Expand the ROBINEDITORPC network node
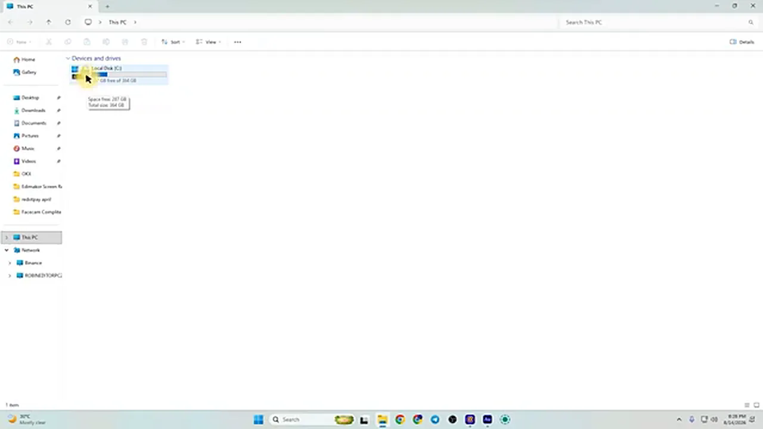Image resolution: width=763 pixels, height=429 pixels. point(10,275)
